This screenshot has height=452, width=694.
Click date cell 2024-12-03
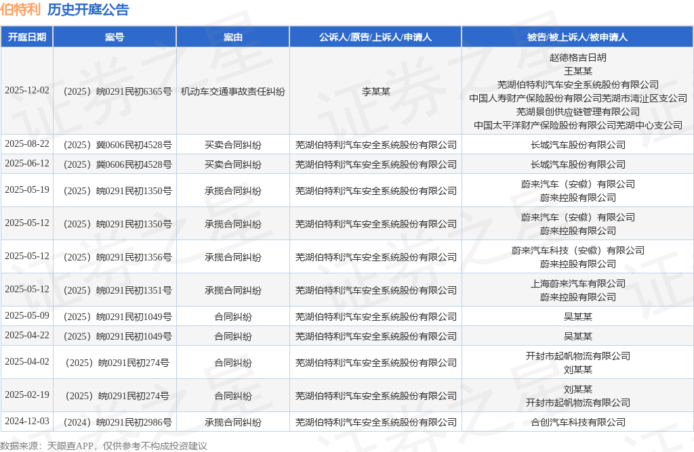point(27,421)
